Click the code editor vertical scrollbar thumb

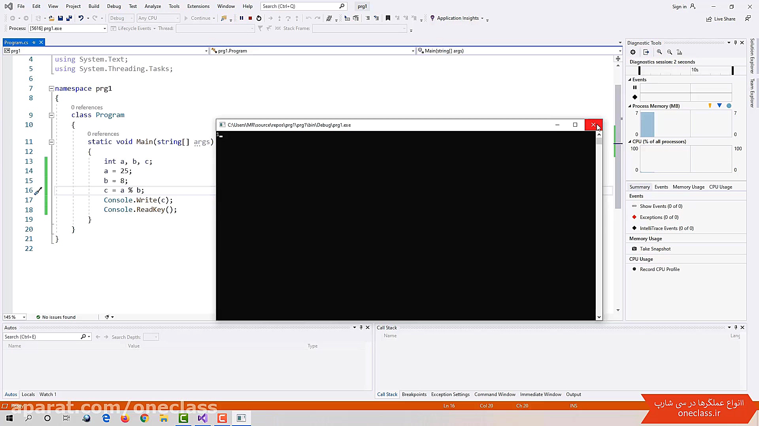pos(618,146)
